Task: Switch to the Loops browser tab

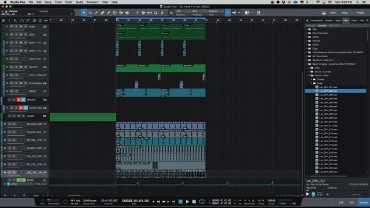Action: click(338, 21)
